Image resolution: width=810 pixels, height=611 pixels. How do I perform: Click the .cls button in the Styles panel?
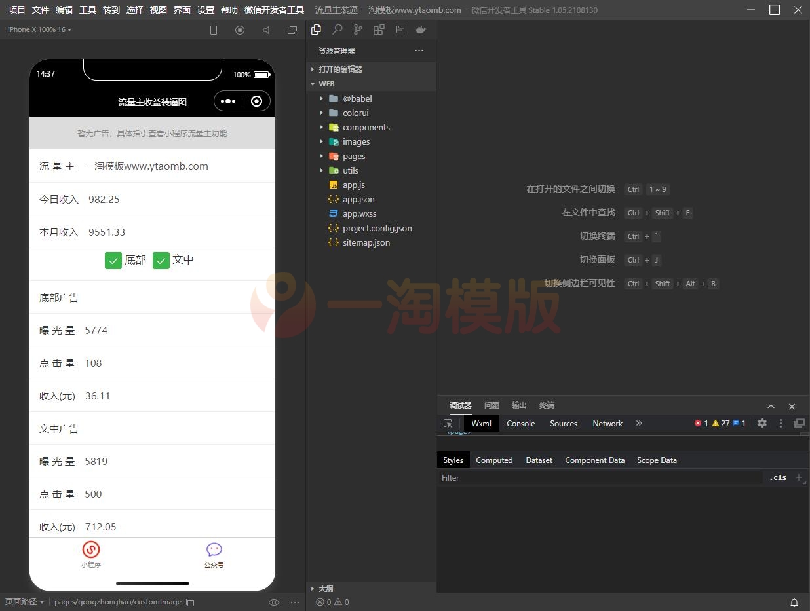tap(778, 477)
